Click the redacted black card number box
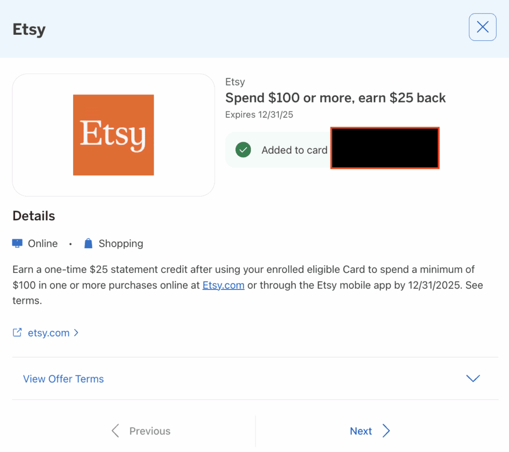Image resolution: width=509 pixels, height=452 pixels. (385, 148)
